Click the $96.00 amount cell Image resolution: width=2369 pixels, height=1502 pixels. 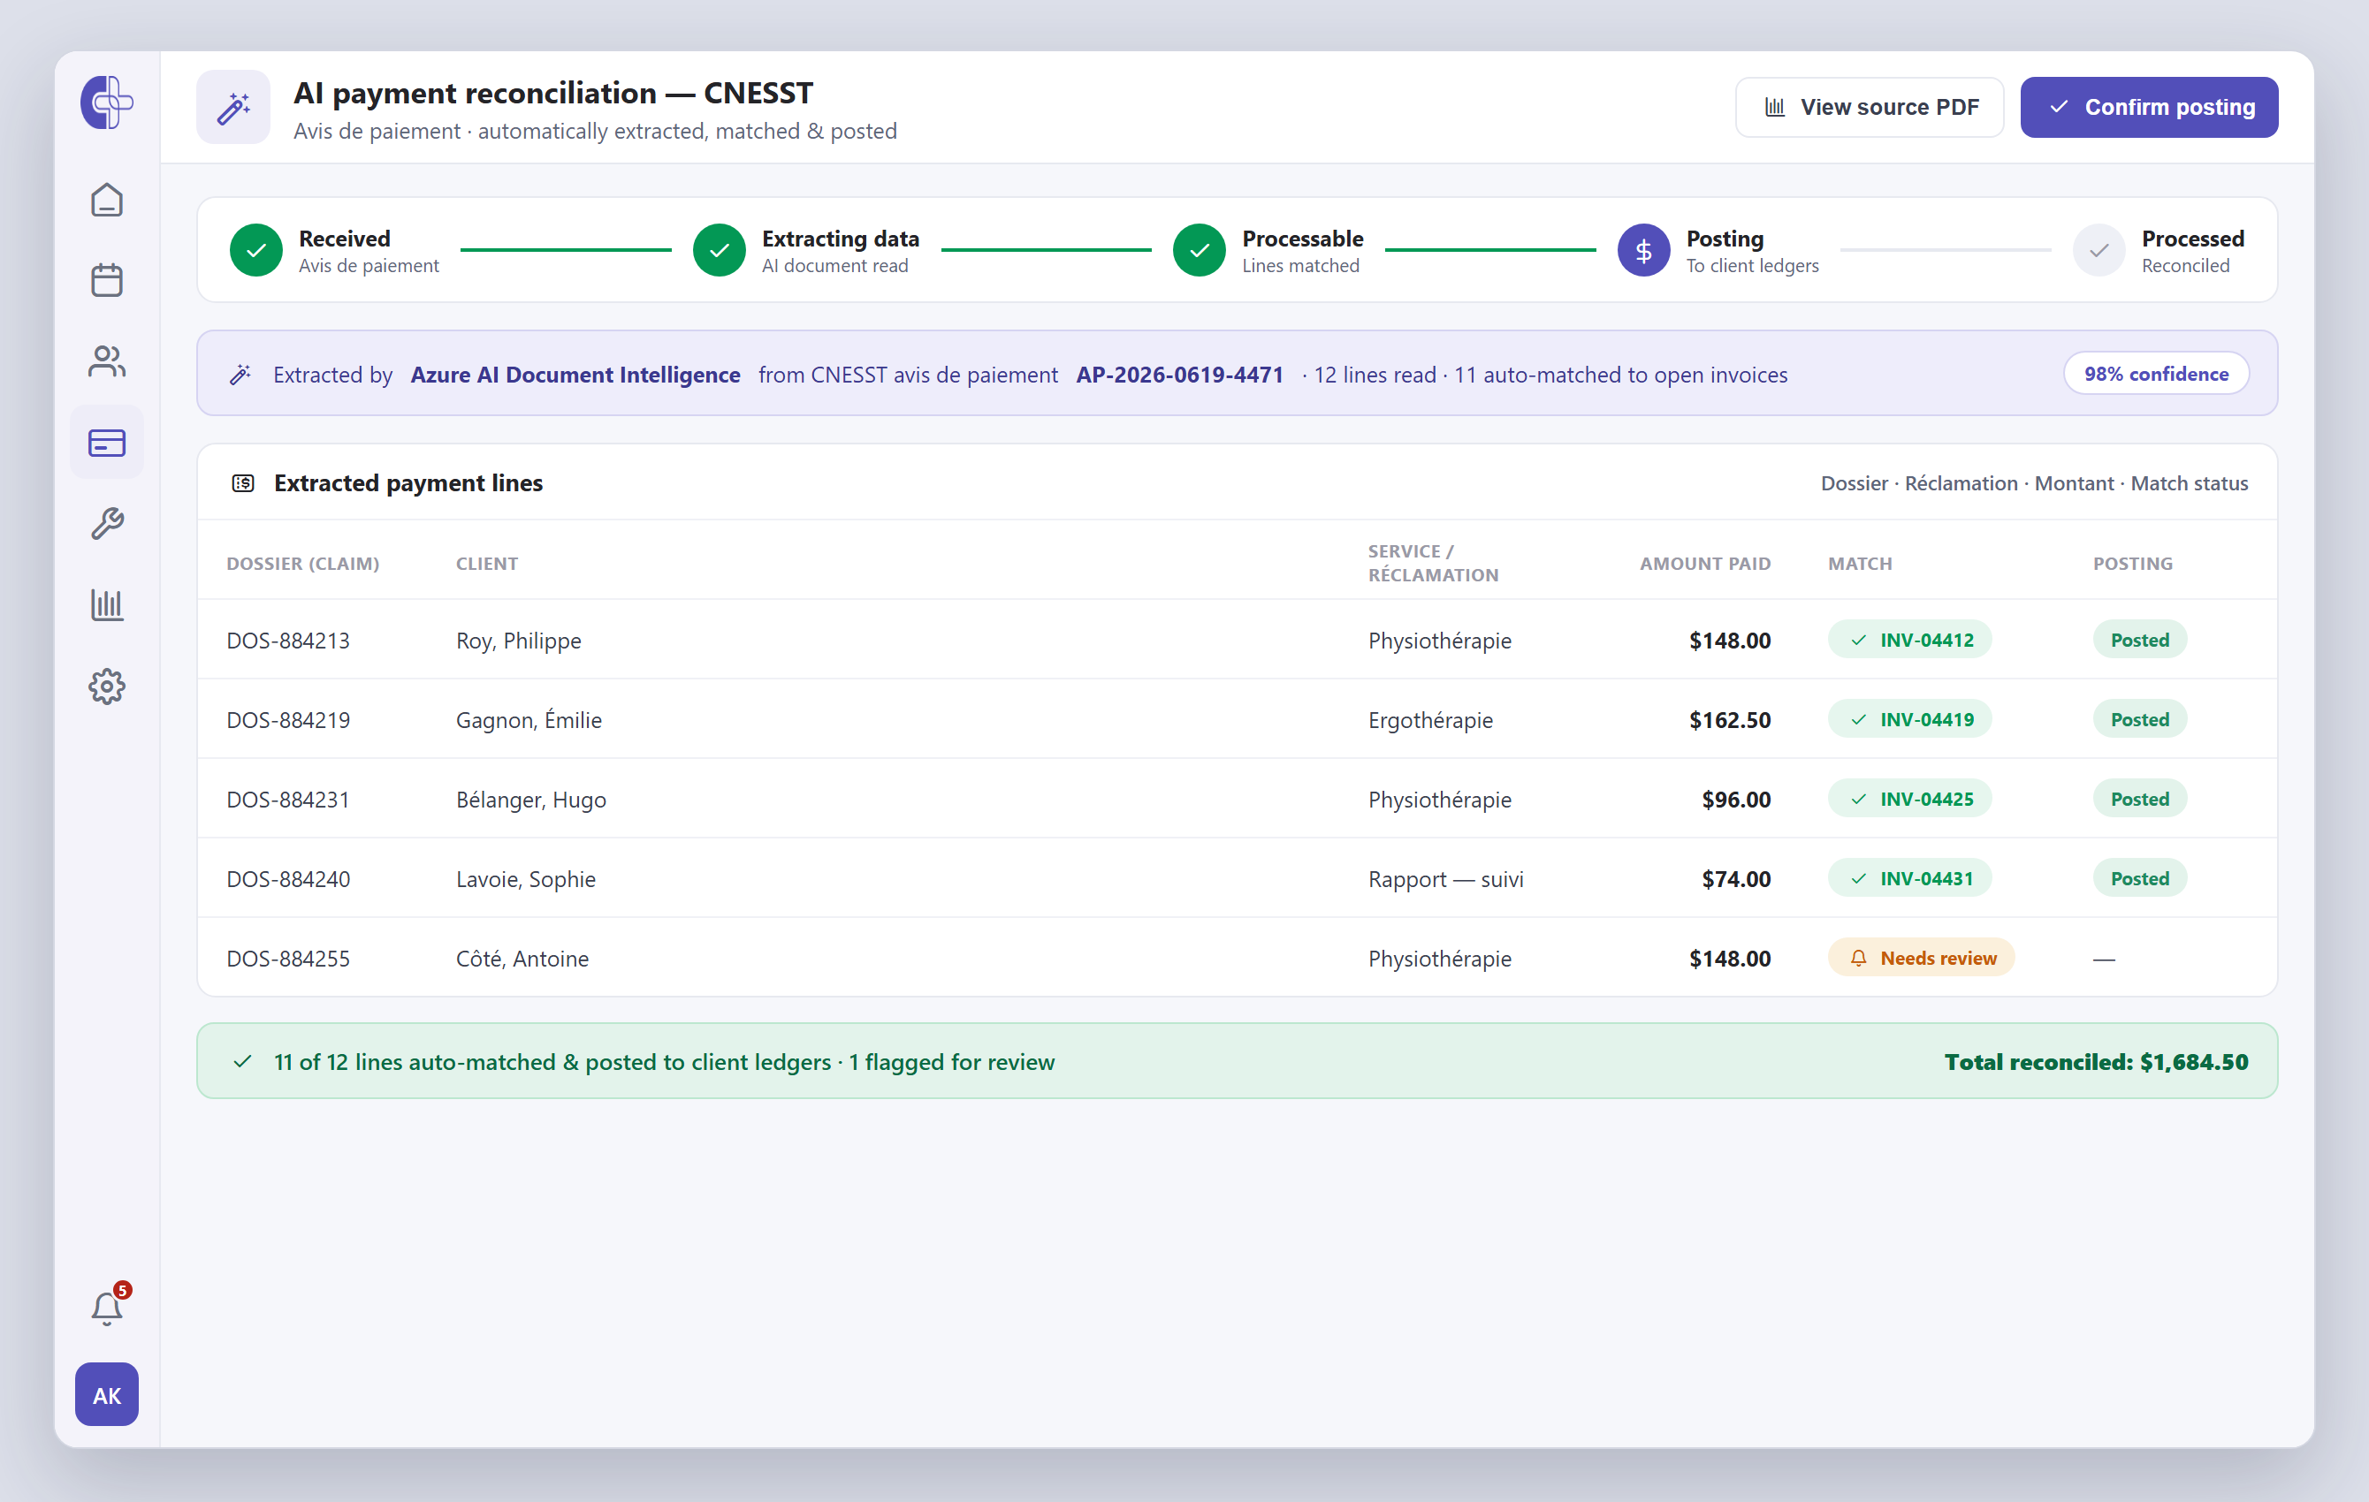pos(1736,800)
